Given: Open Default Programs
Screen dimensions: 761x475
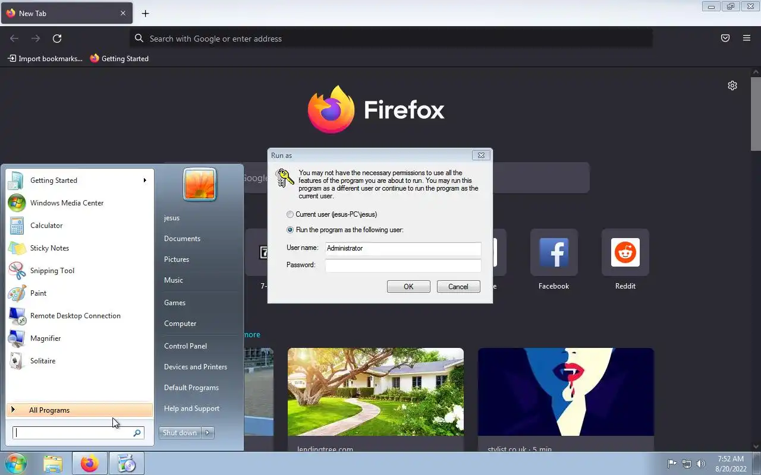Looking at the screenshot, I should point(191,388).
